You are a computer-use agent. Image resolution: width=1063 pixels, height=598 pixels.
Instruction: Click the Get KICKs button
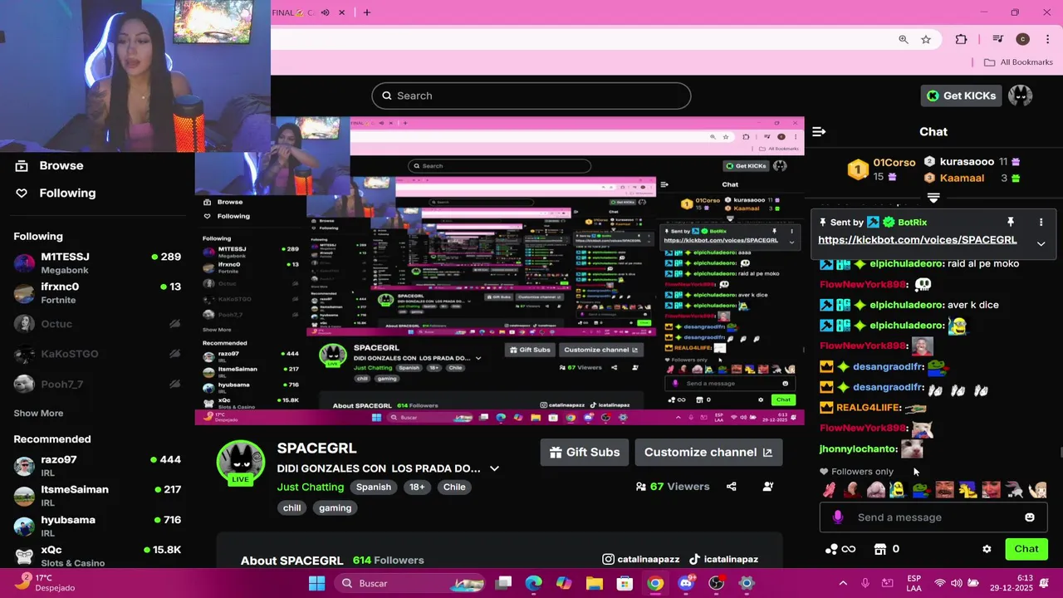pos(961,96)
